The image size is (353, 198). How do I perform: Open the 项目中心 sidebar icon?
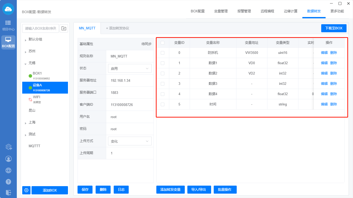(x=8, y=25)
